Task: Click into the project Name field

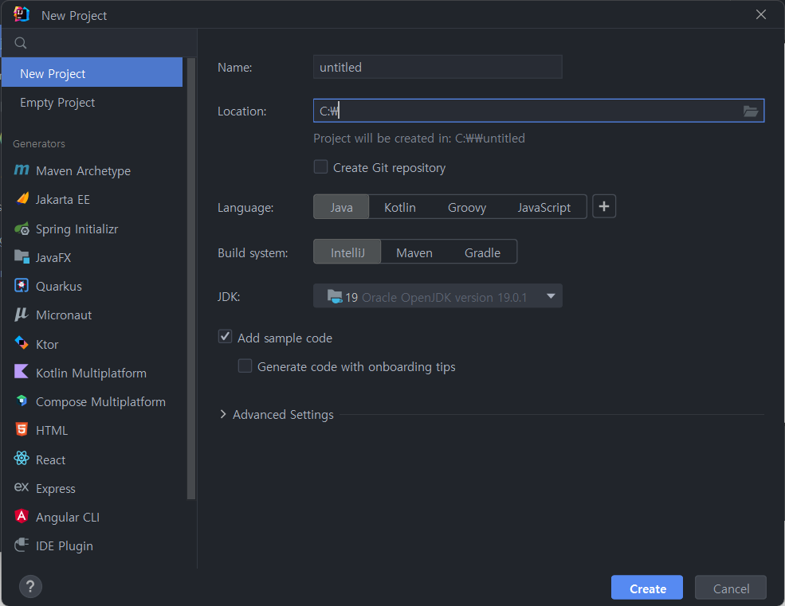Action: 438,67
